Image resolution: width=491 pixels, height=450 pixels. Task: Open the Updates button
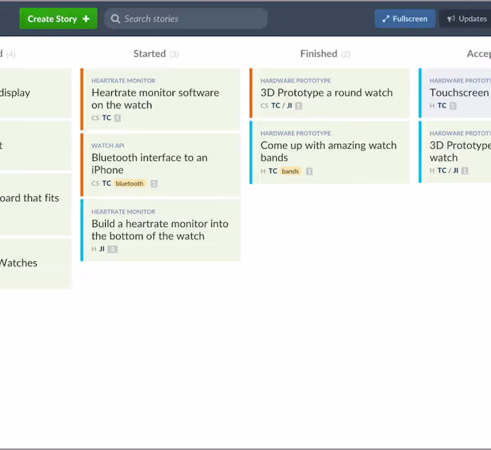tap(466, 19)
